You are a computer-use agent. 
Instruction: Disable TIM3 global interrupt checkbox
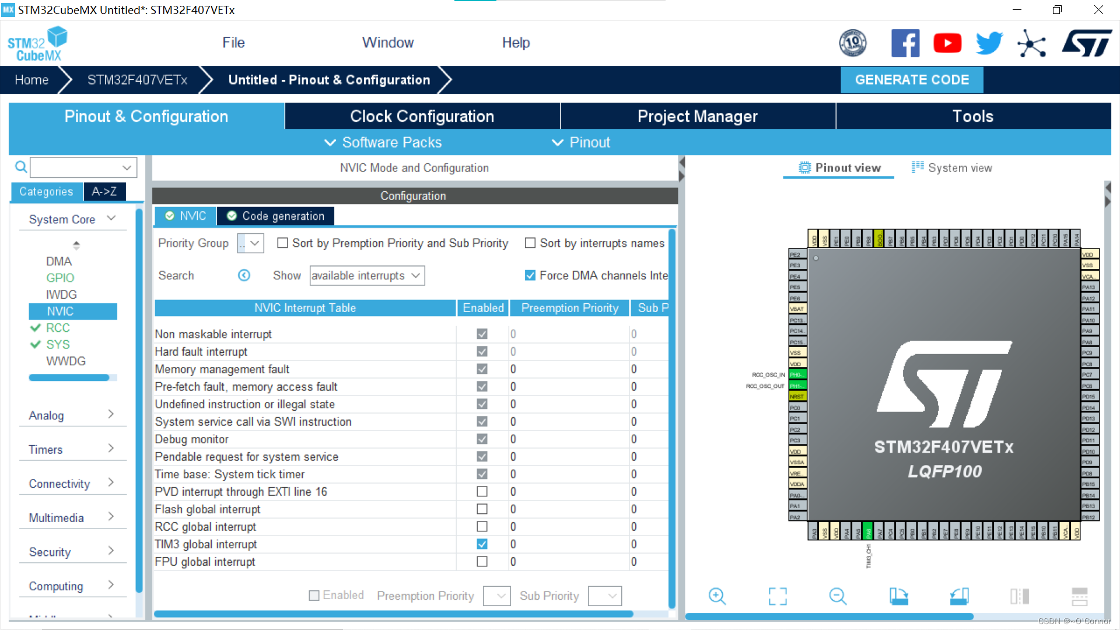point(482,544)
